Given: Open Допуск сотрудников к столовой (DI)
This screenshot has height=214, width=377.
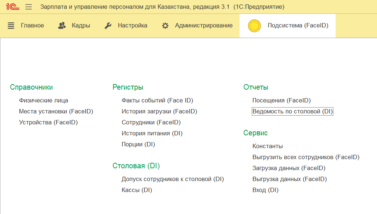Looking at the screenshot, I should click(173, 179).
